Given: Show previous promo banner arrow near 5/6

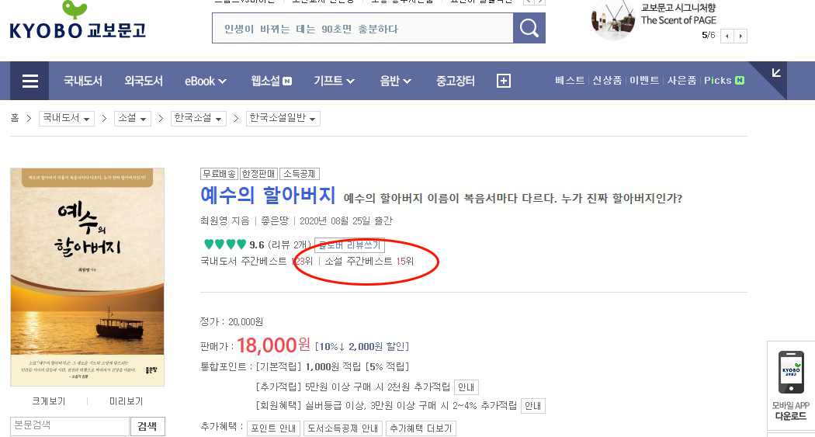Looking at the screenshot, I should point(727,36).
